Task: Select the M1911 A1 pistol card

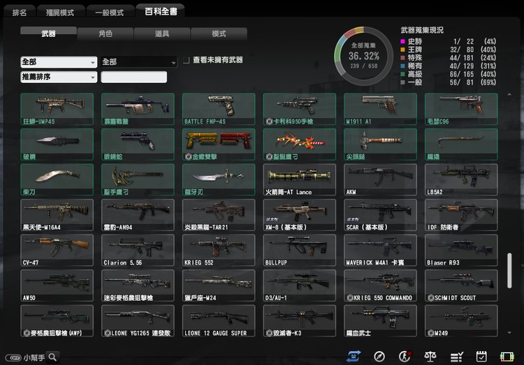Action: 380,109
